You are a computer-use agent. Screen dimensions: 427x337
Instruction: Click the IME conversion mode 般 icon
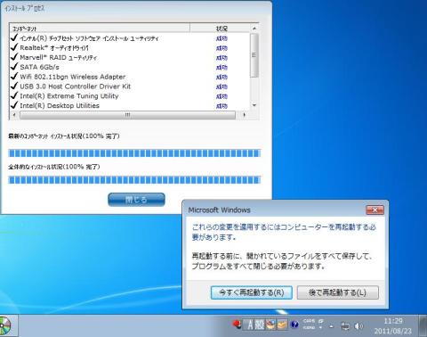point(260,325)
